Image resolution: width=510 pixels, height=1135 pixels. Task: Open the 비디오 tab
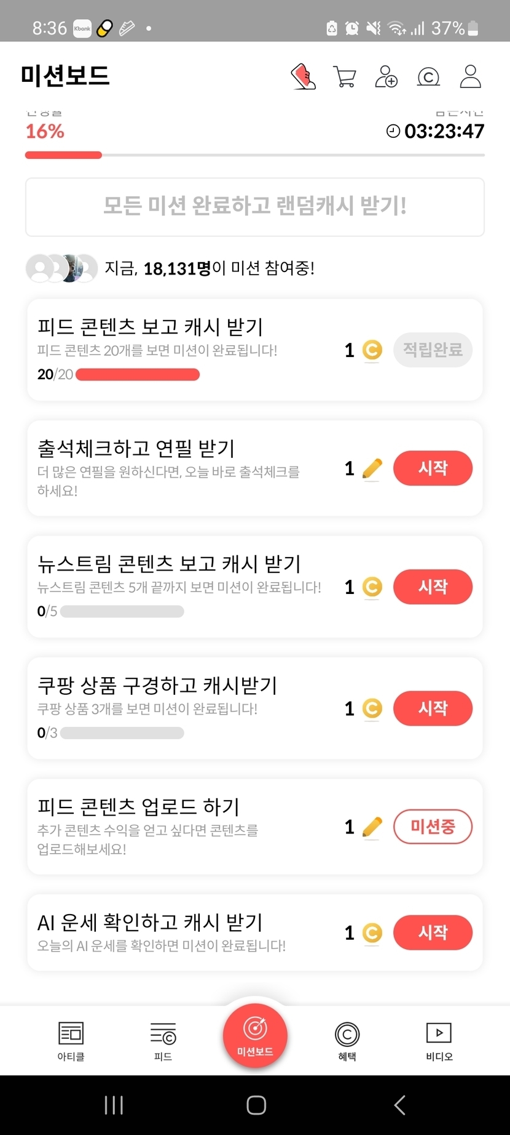[x=439, y=1041]
